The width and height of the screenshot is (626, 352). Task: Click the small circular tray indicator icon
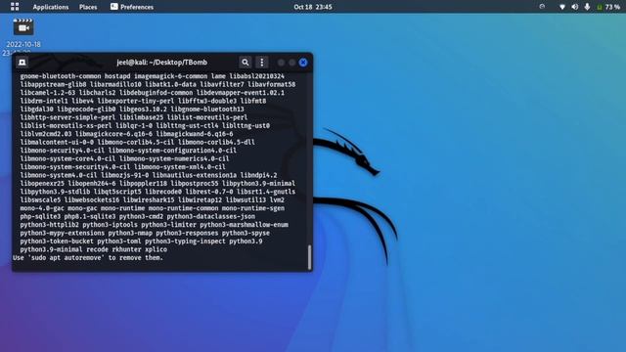[542, 7]
